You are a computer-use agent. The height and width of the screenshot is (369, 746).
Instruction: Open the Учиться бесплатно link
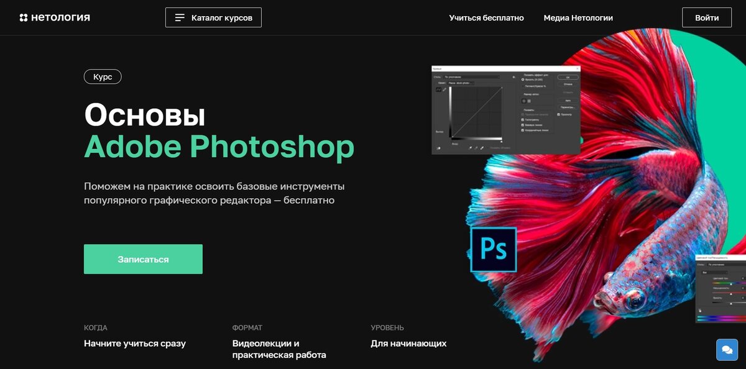(x=486, y=17)
